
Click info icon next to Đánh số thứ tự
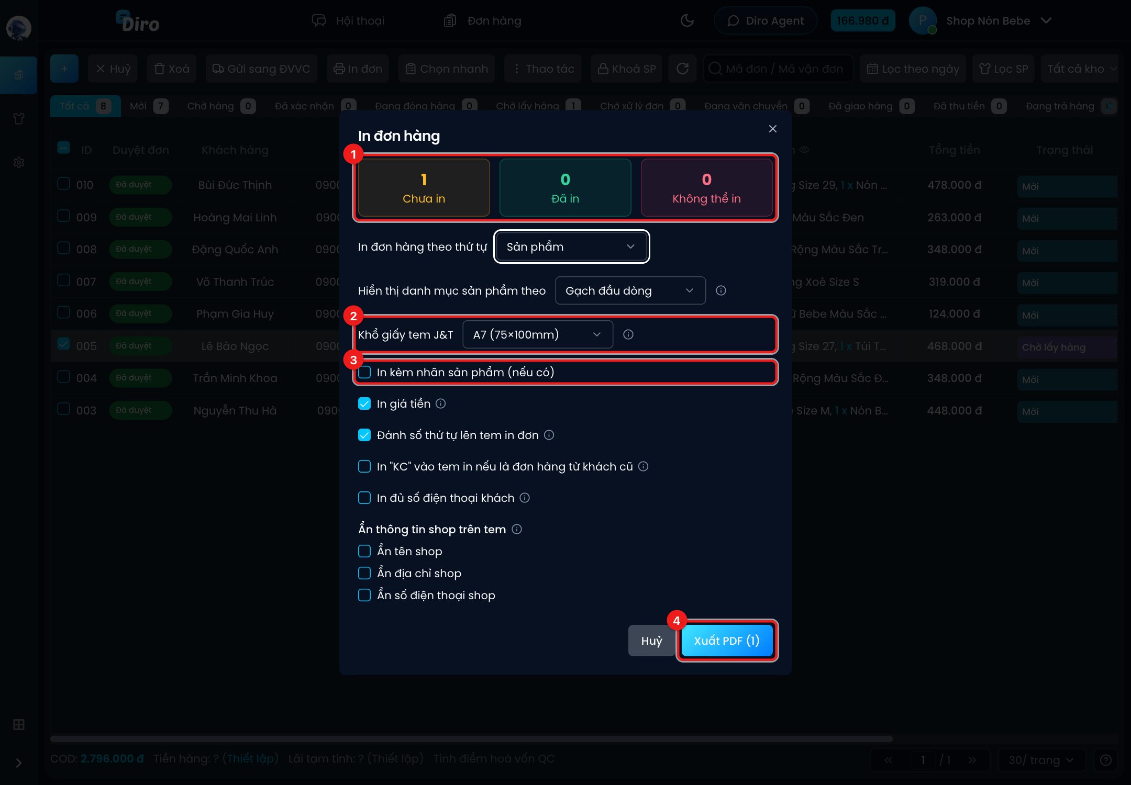[x=549, y=435]
